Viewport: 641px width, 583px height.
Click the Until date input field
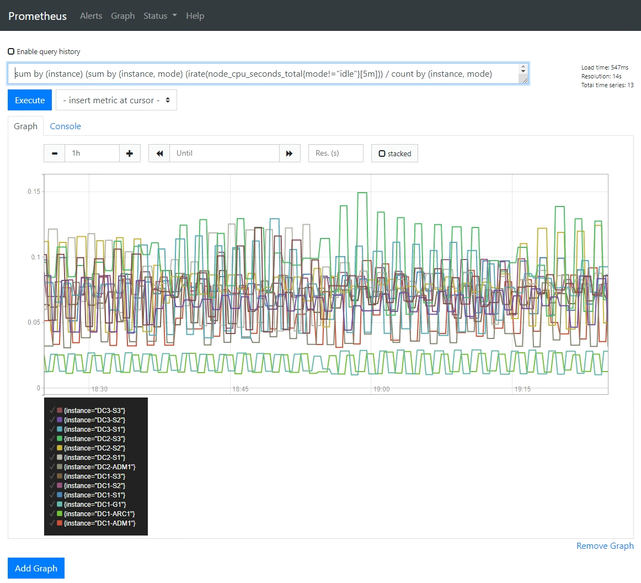click(x=225, y=153)
